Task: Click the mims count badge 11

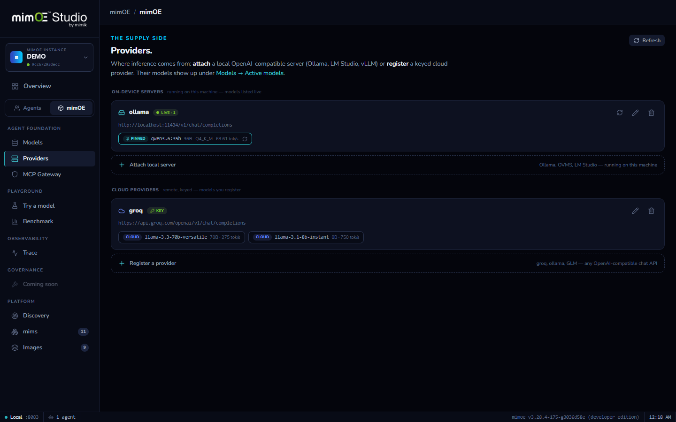Action: pos(83,332)
